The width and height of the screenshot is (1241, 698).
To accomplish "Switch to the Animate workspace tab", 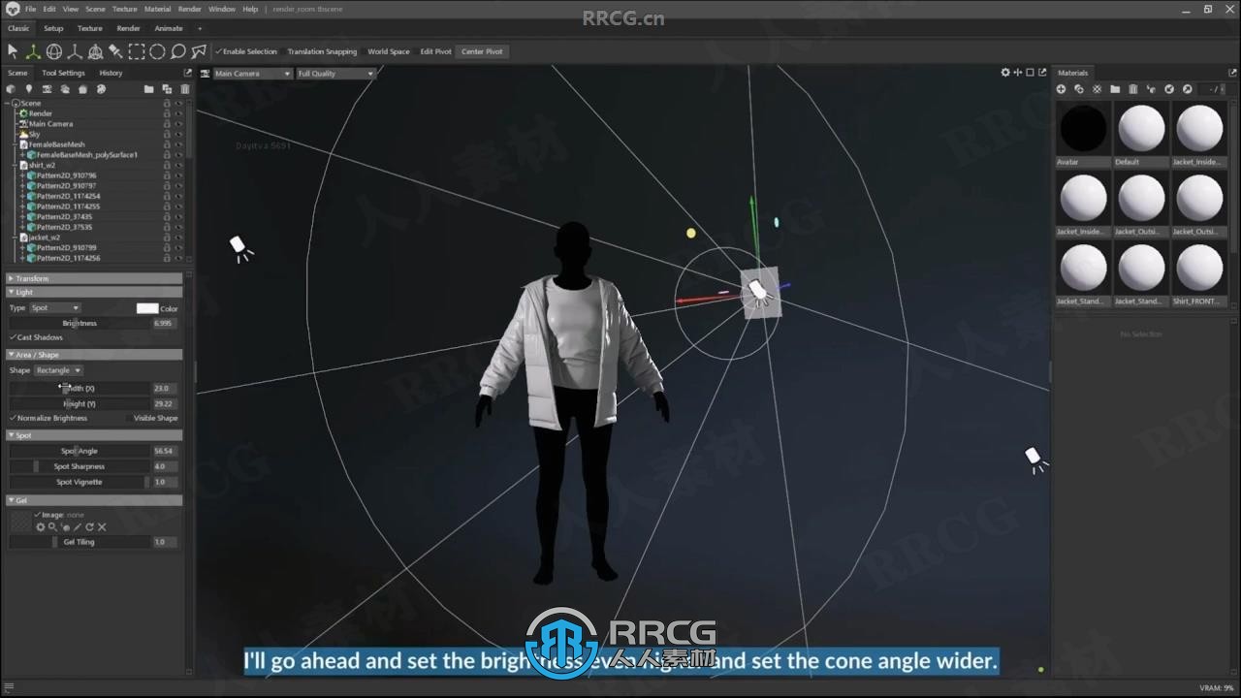I will 169,28.
